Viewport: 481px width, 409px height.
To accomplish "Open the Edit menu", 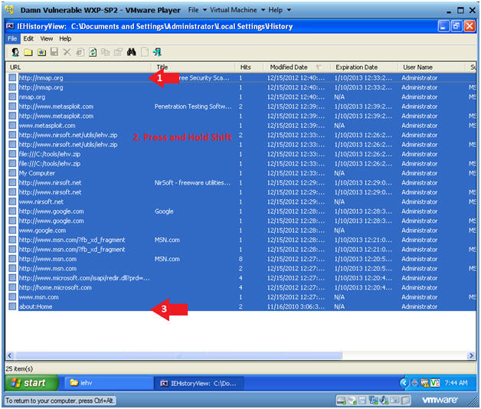I will coord(28,38).
